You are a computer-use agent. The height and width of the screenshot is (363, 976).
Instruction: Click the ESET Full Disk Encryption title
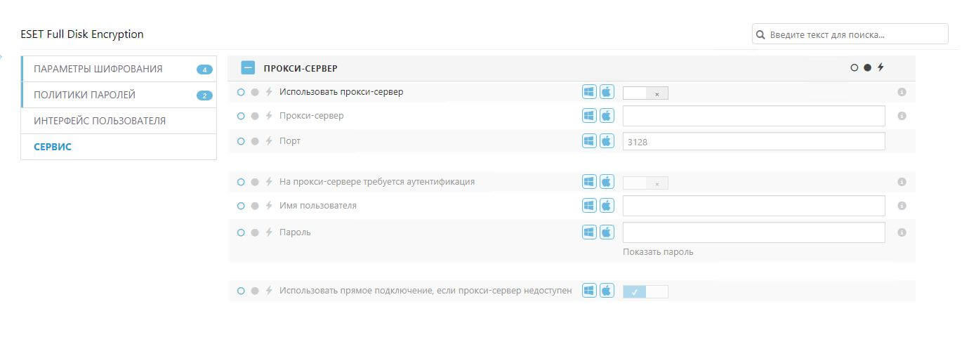point(82,34)
